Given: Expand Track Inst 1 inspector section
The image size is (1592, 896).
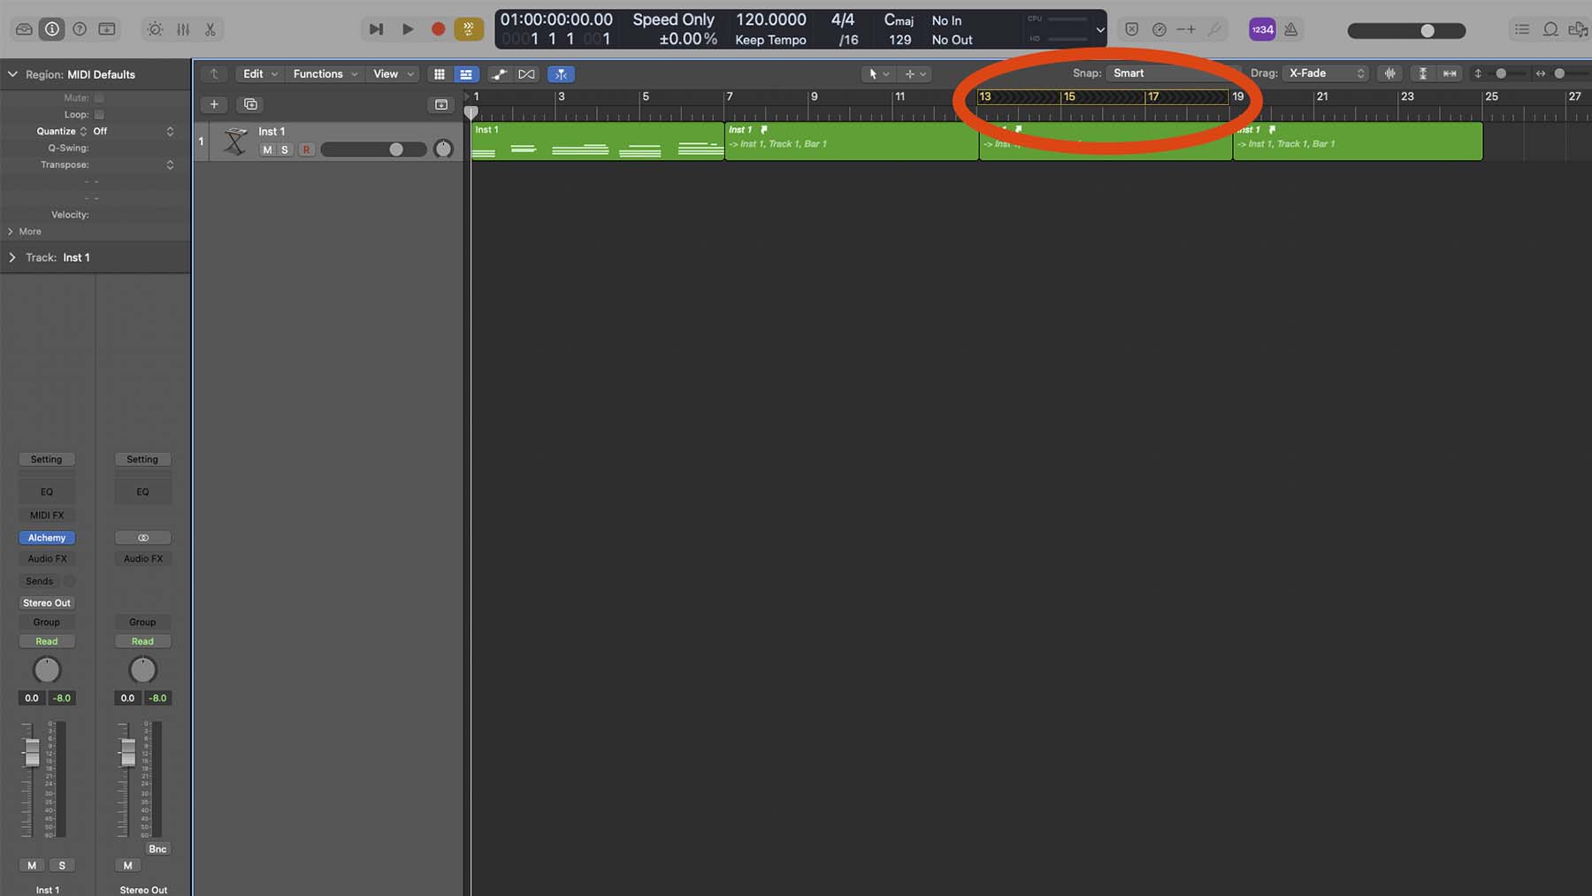Looking at the screenshot, I should (12, 257).
